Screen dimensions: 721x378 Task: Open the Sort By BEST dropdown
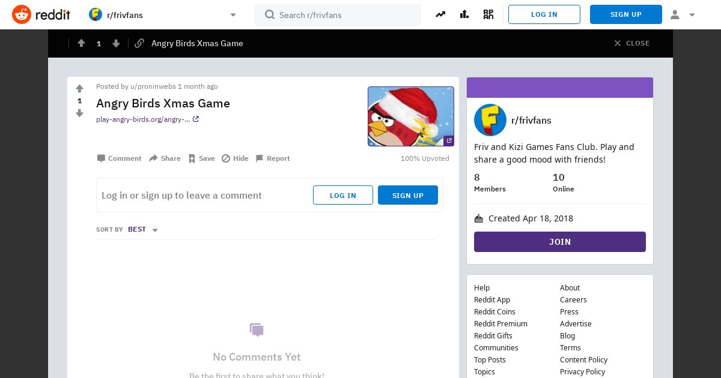[143, 230]
